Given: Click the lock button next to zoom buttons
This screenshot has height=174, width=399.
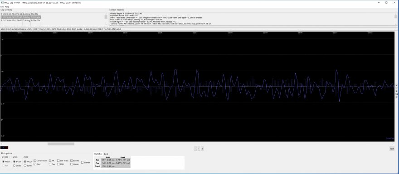Looking at the screenshot, I should [x=202, y=149].
